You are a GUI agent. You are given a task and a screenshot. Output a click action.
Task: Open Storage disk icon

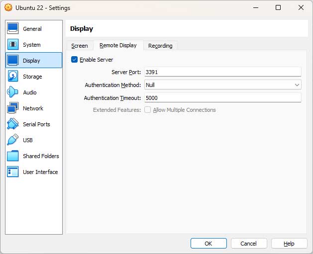13,76
